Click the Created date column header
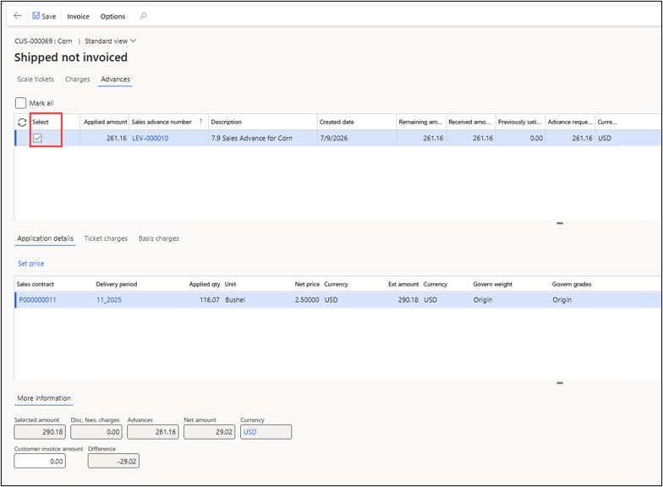 (x=337, y=122)
